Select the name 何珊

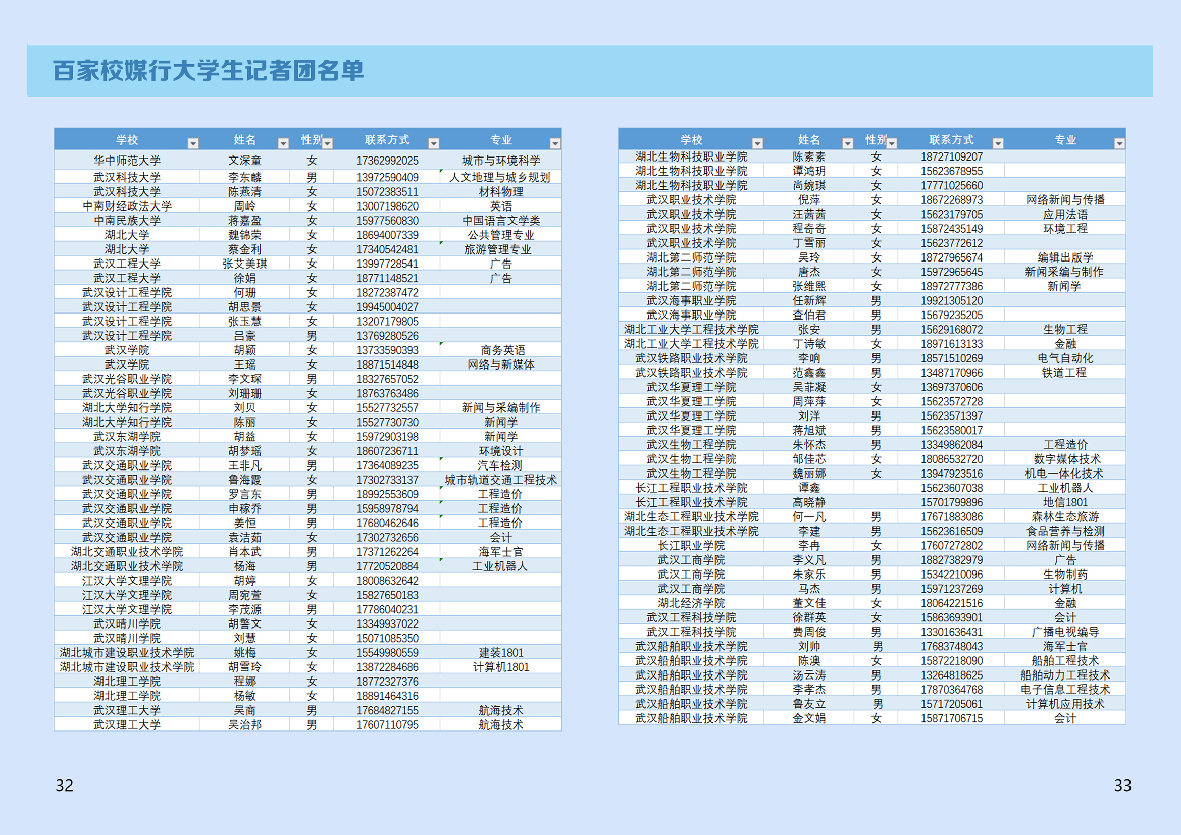click(x=245, y=292)
